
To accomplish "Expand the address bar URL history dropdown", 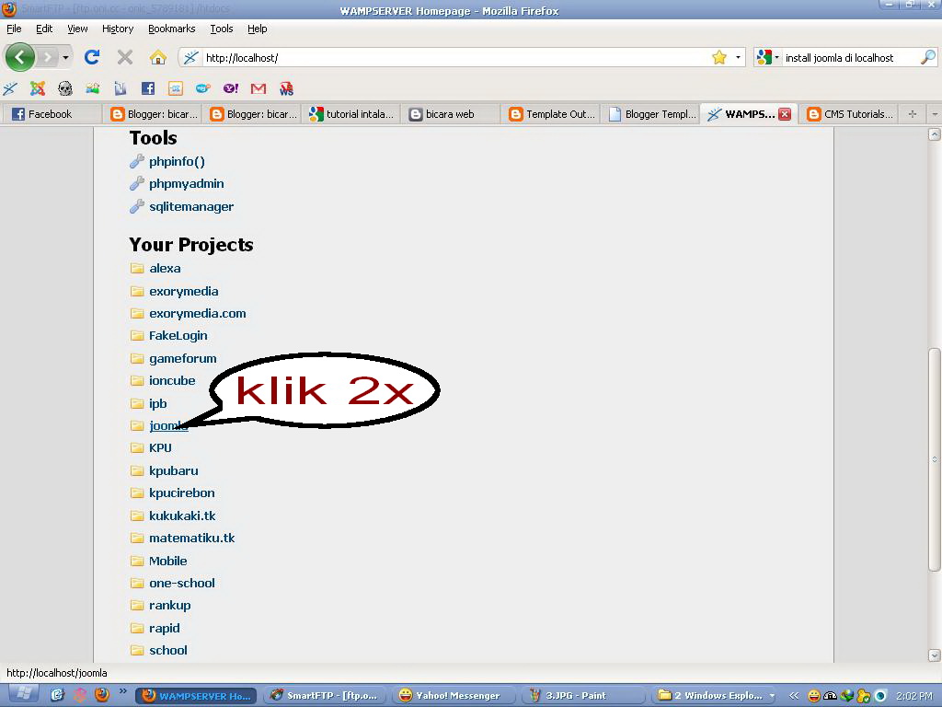I will [738, 58].
